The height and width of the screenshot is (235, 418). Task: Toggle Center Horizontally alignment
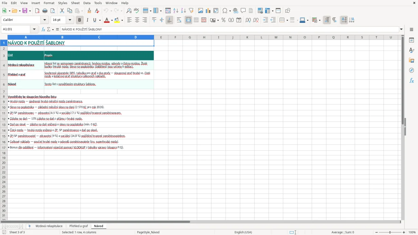(137, 20)
